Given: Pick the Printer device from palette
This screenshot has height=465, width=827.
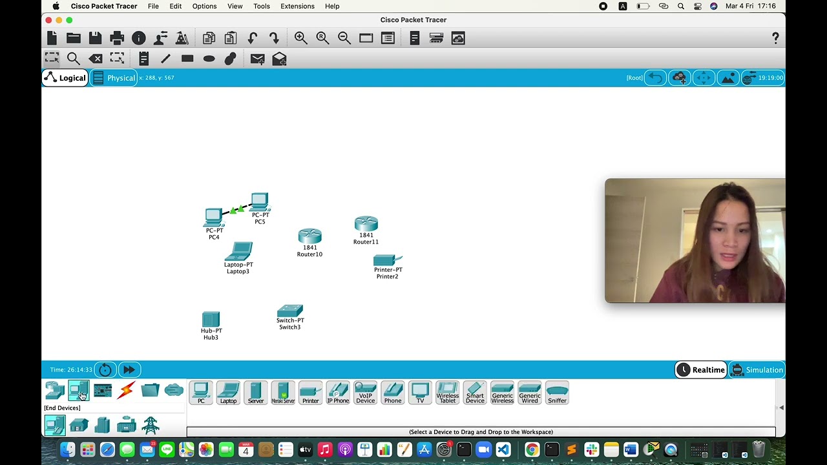Looking at the screenshot, I should pos(310,393).
